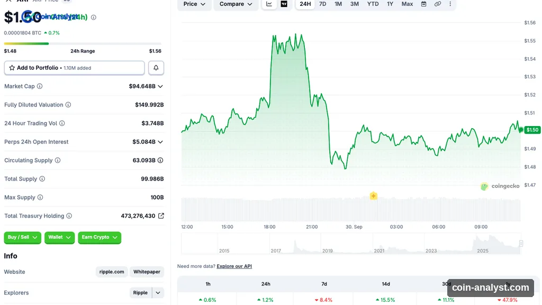This screenshot has height=305, width=542.
Task: Open the calendar date range picker
Action: (x=423, y=4)
